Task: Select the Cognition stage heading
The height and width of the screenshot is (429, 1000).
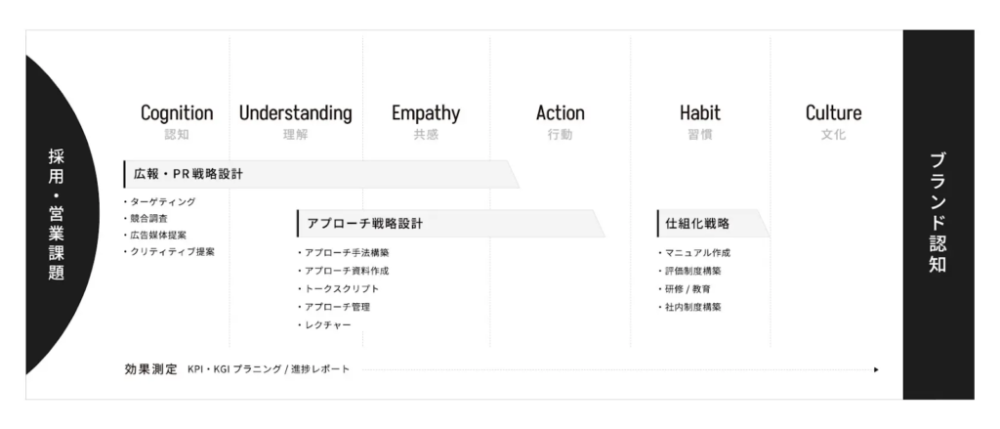Action: (177, 113)
